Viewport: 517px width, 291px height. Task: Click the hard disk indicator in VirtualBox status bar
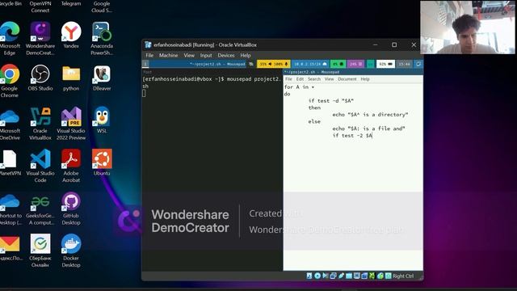pos(309,276)
